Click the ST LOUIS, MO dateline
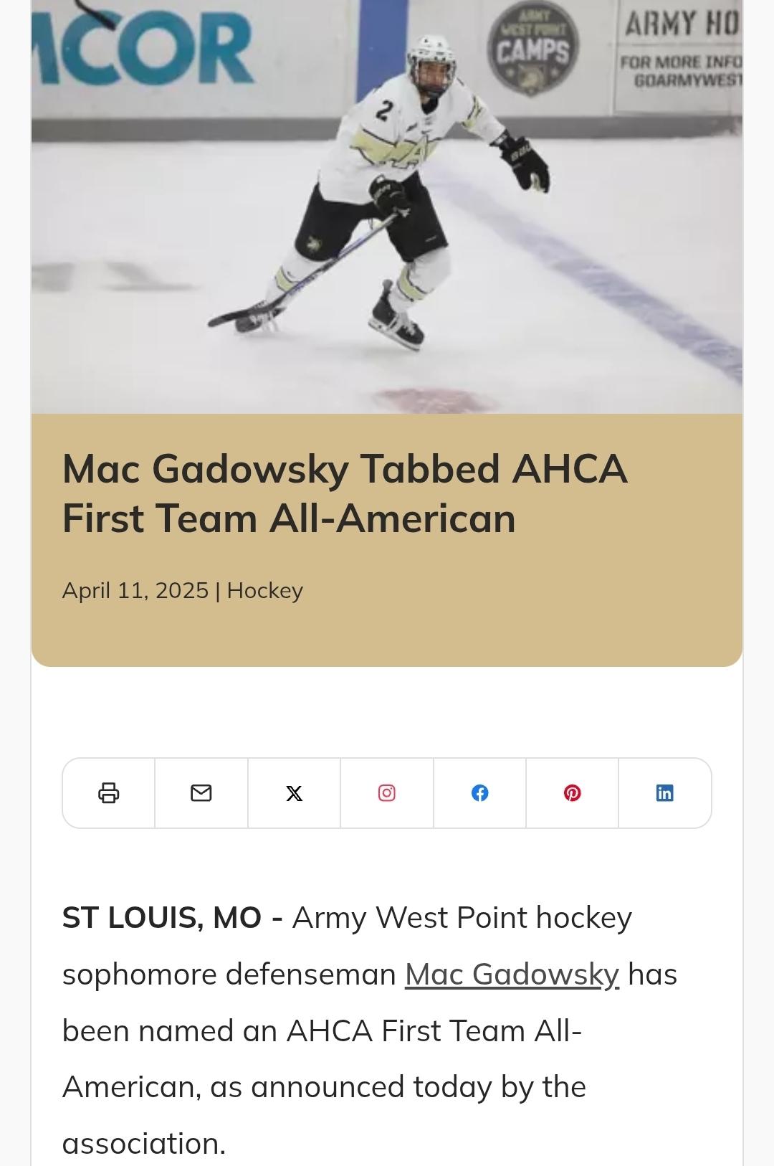Viewport: 774px width, 1166px height. 162,918
